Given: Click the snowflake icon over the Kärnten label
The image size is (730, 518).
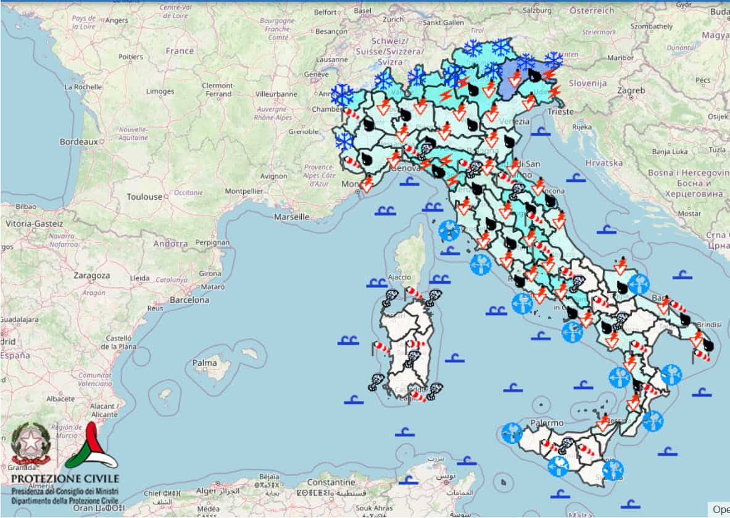Looking at the screenshot, I should [x=554, y=60].
